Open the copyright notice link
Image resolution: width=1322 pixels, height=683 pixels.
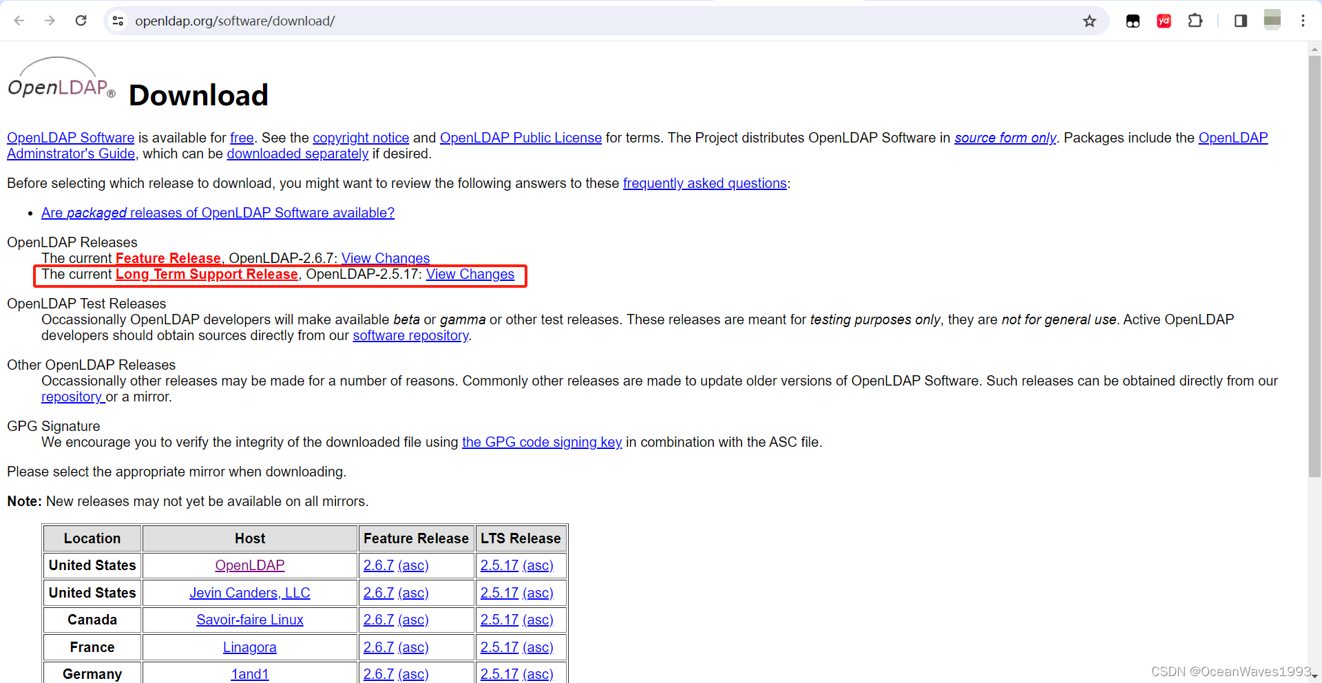[361, 138]
